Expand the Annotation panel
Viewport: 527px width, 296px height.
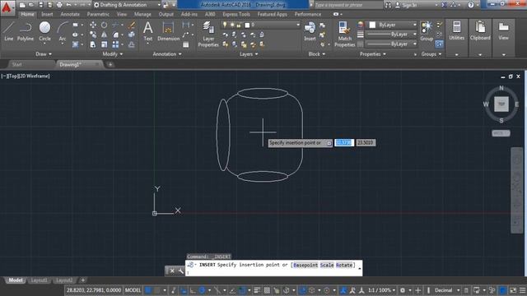[166, 54]
